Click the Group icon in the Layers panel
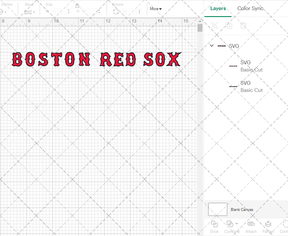Screen dimensions: 288x236 point(215,26)
